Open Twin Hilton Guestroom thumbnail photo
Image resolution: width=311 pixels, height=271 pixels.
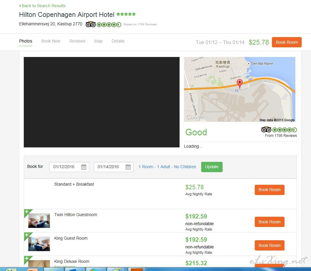tap(39, 221)
